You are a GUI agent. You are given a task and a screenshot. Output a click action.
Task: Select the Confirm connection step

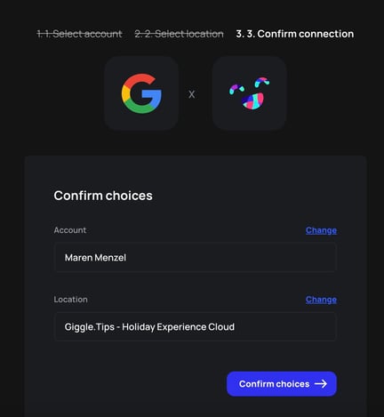tap(295, 34)
